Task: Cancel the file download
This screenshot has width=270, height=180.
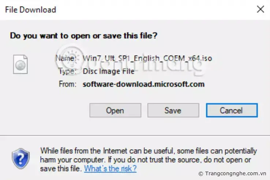Action: (x=231, y=110)
